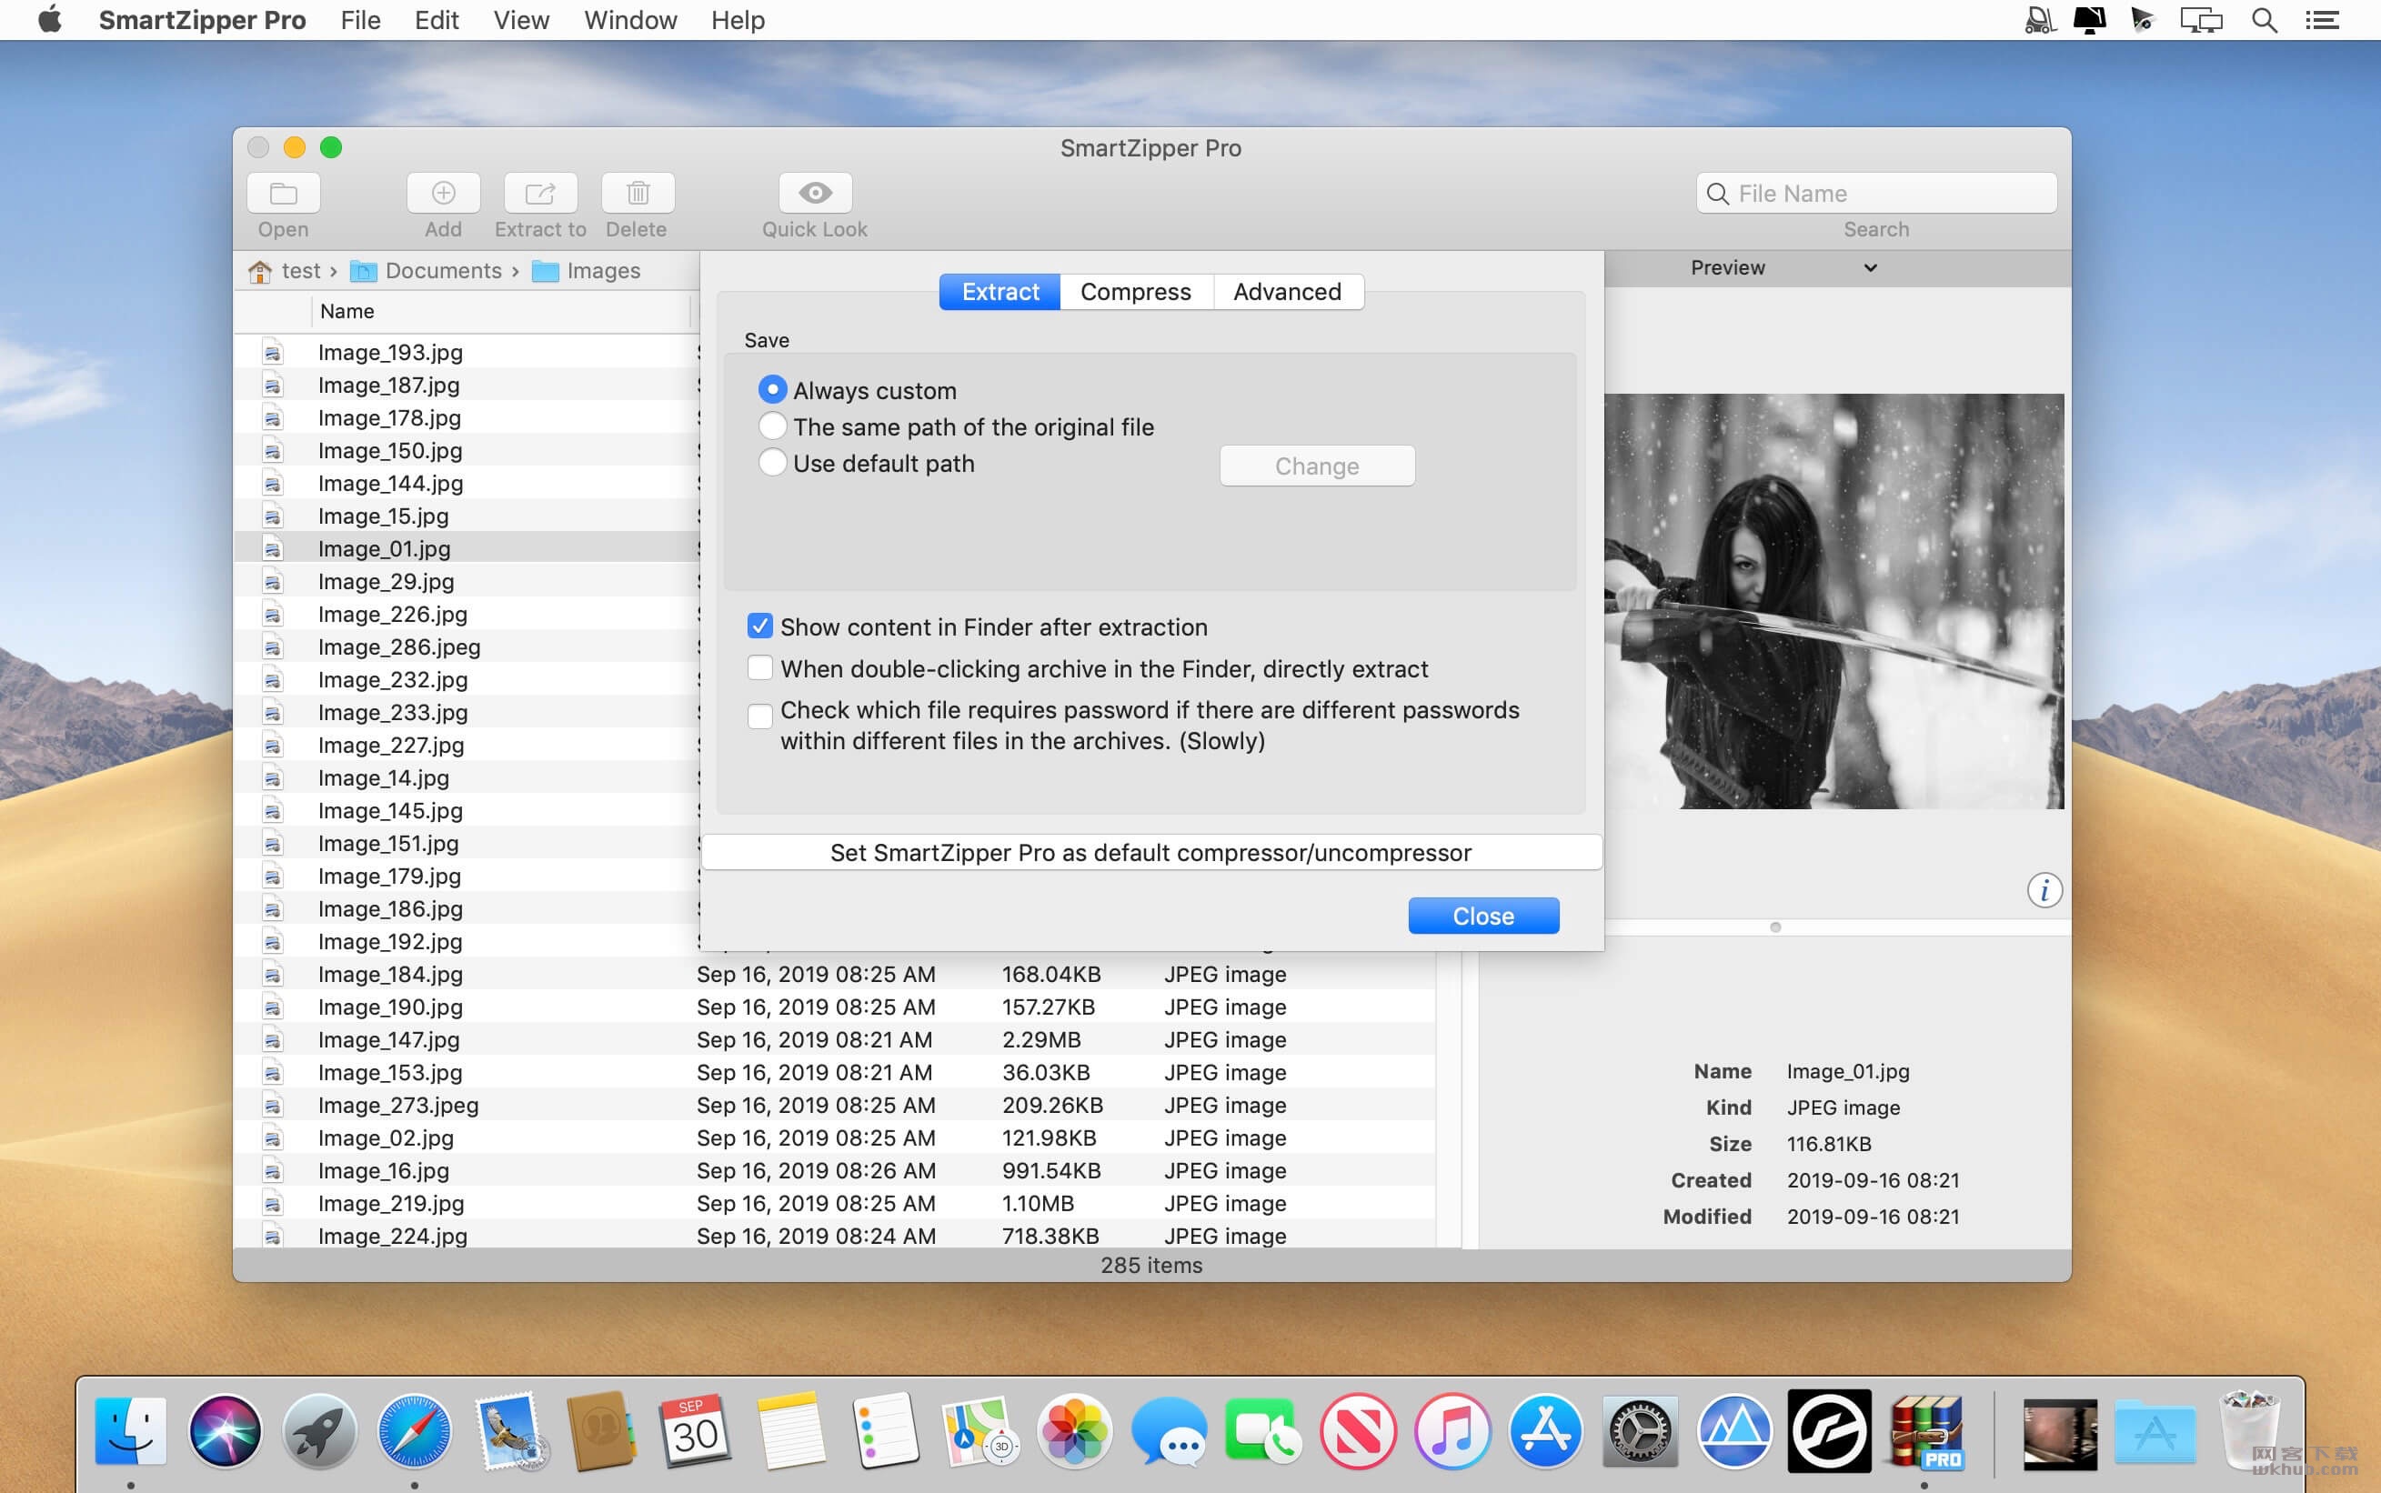Click test home in breadcrumb path
This screenshot has width=2381, height=1493.
tap(285, 271)
